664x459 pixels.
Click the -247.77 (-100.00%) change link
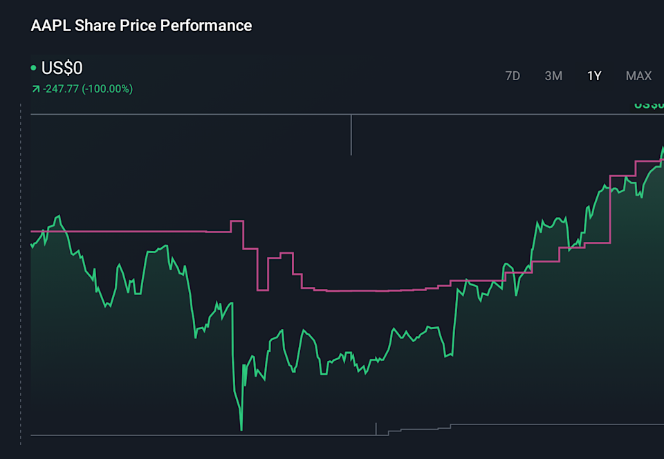coord(88,88)
